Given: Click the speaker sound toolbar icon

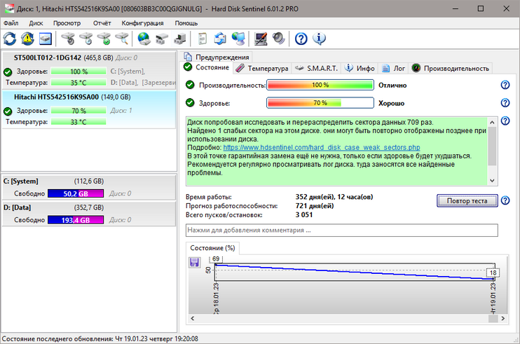Looking at the screenshot, I should [279, 39].
